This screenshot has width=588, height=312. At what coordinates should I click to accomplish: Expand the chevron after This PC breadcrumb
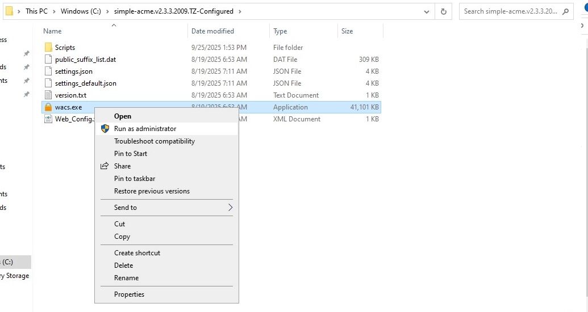coord(54,11)
